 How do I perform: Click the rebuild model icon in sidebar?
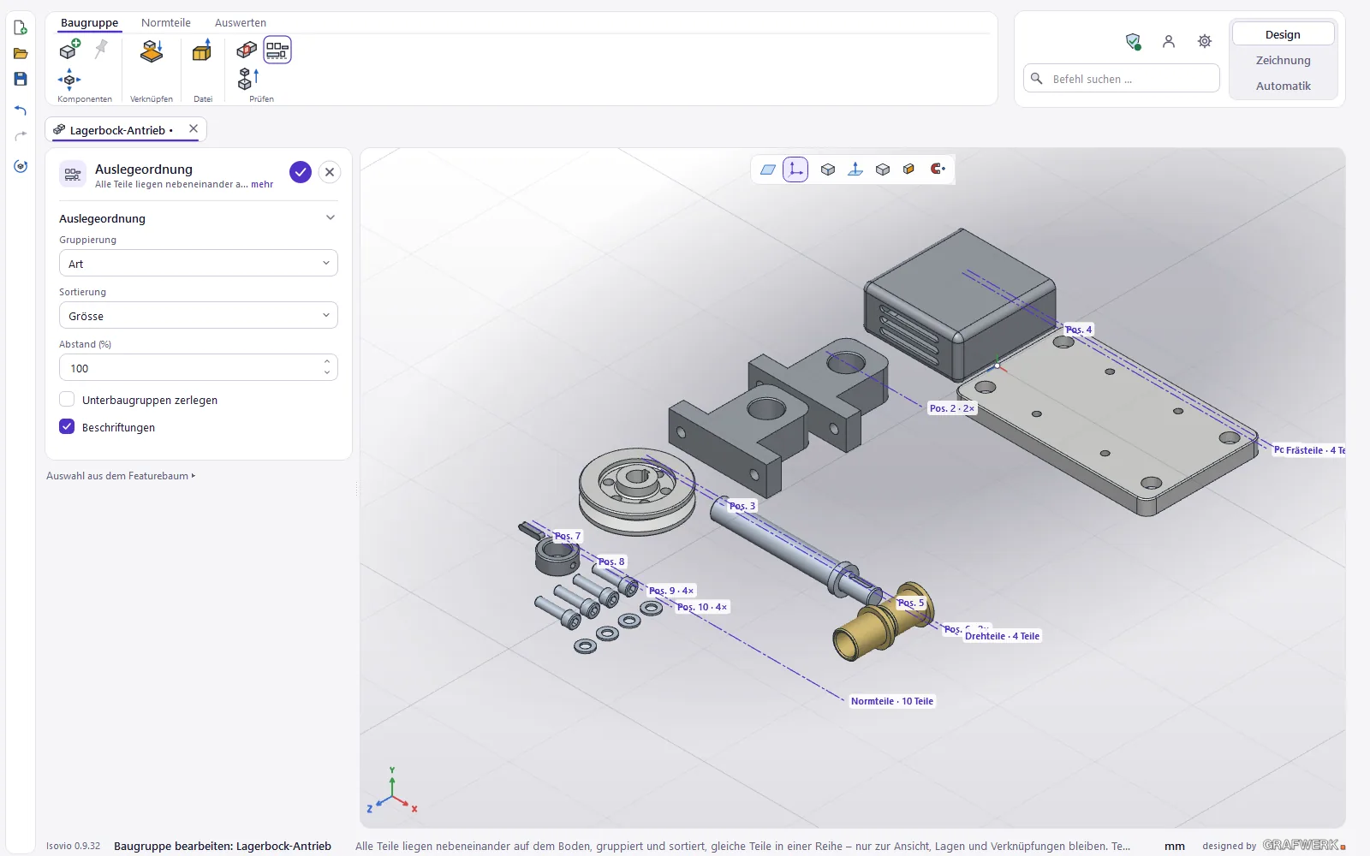(x=21, y=166)
